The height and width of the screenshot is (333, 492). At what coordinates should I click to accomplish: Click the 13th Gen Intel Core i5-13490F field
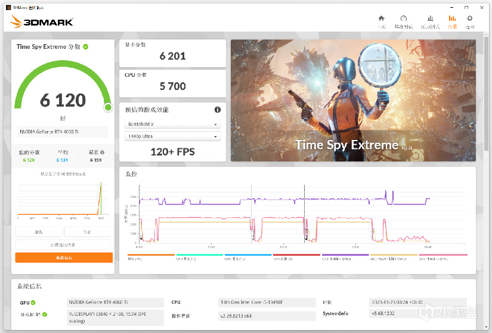(267, 302)
